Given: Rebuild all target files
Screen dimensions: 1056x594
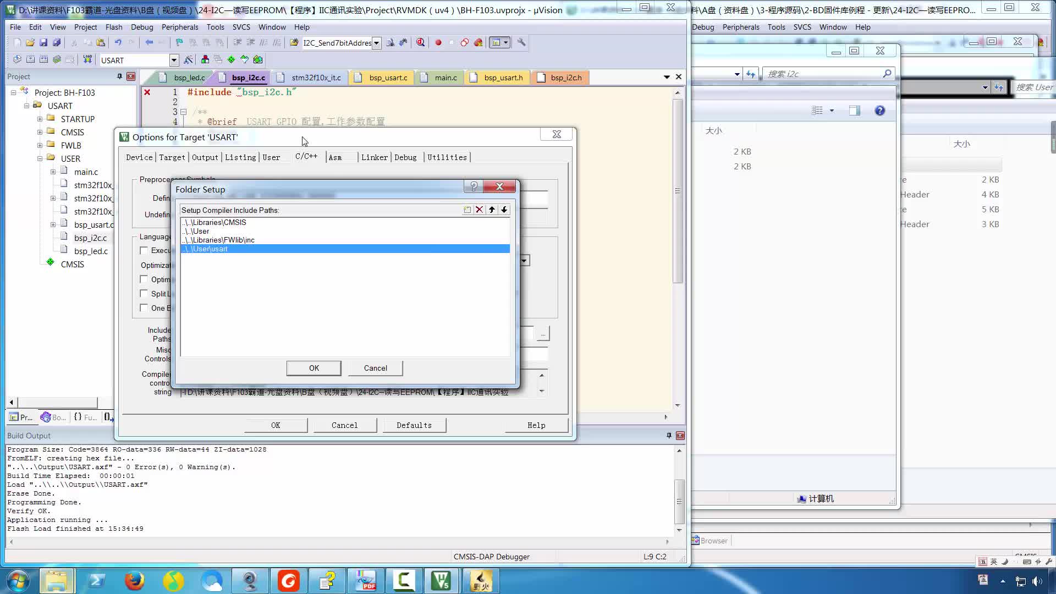Looking at the screenshot, I should tap(43, 59).
